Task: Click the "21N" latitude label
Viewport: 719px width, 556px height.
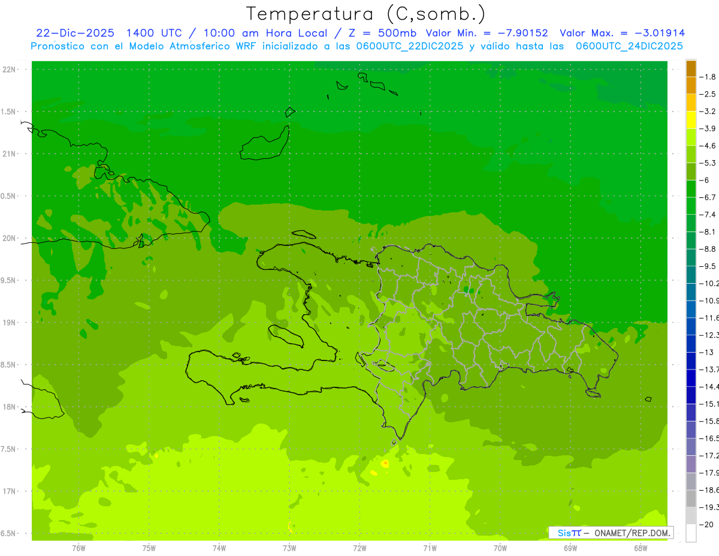Action: (x=10, y=154)
